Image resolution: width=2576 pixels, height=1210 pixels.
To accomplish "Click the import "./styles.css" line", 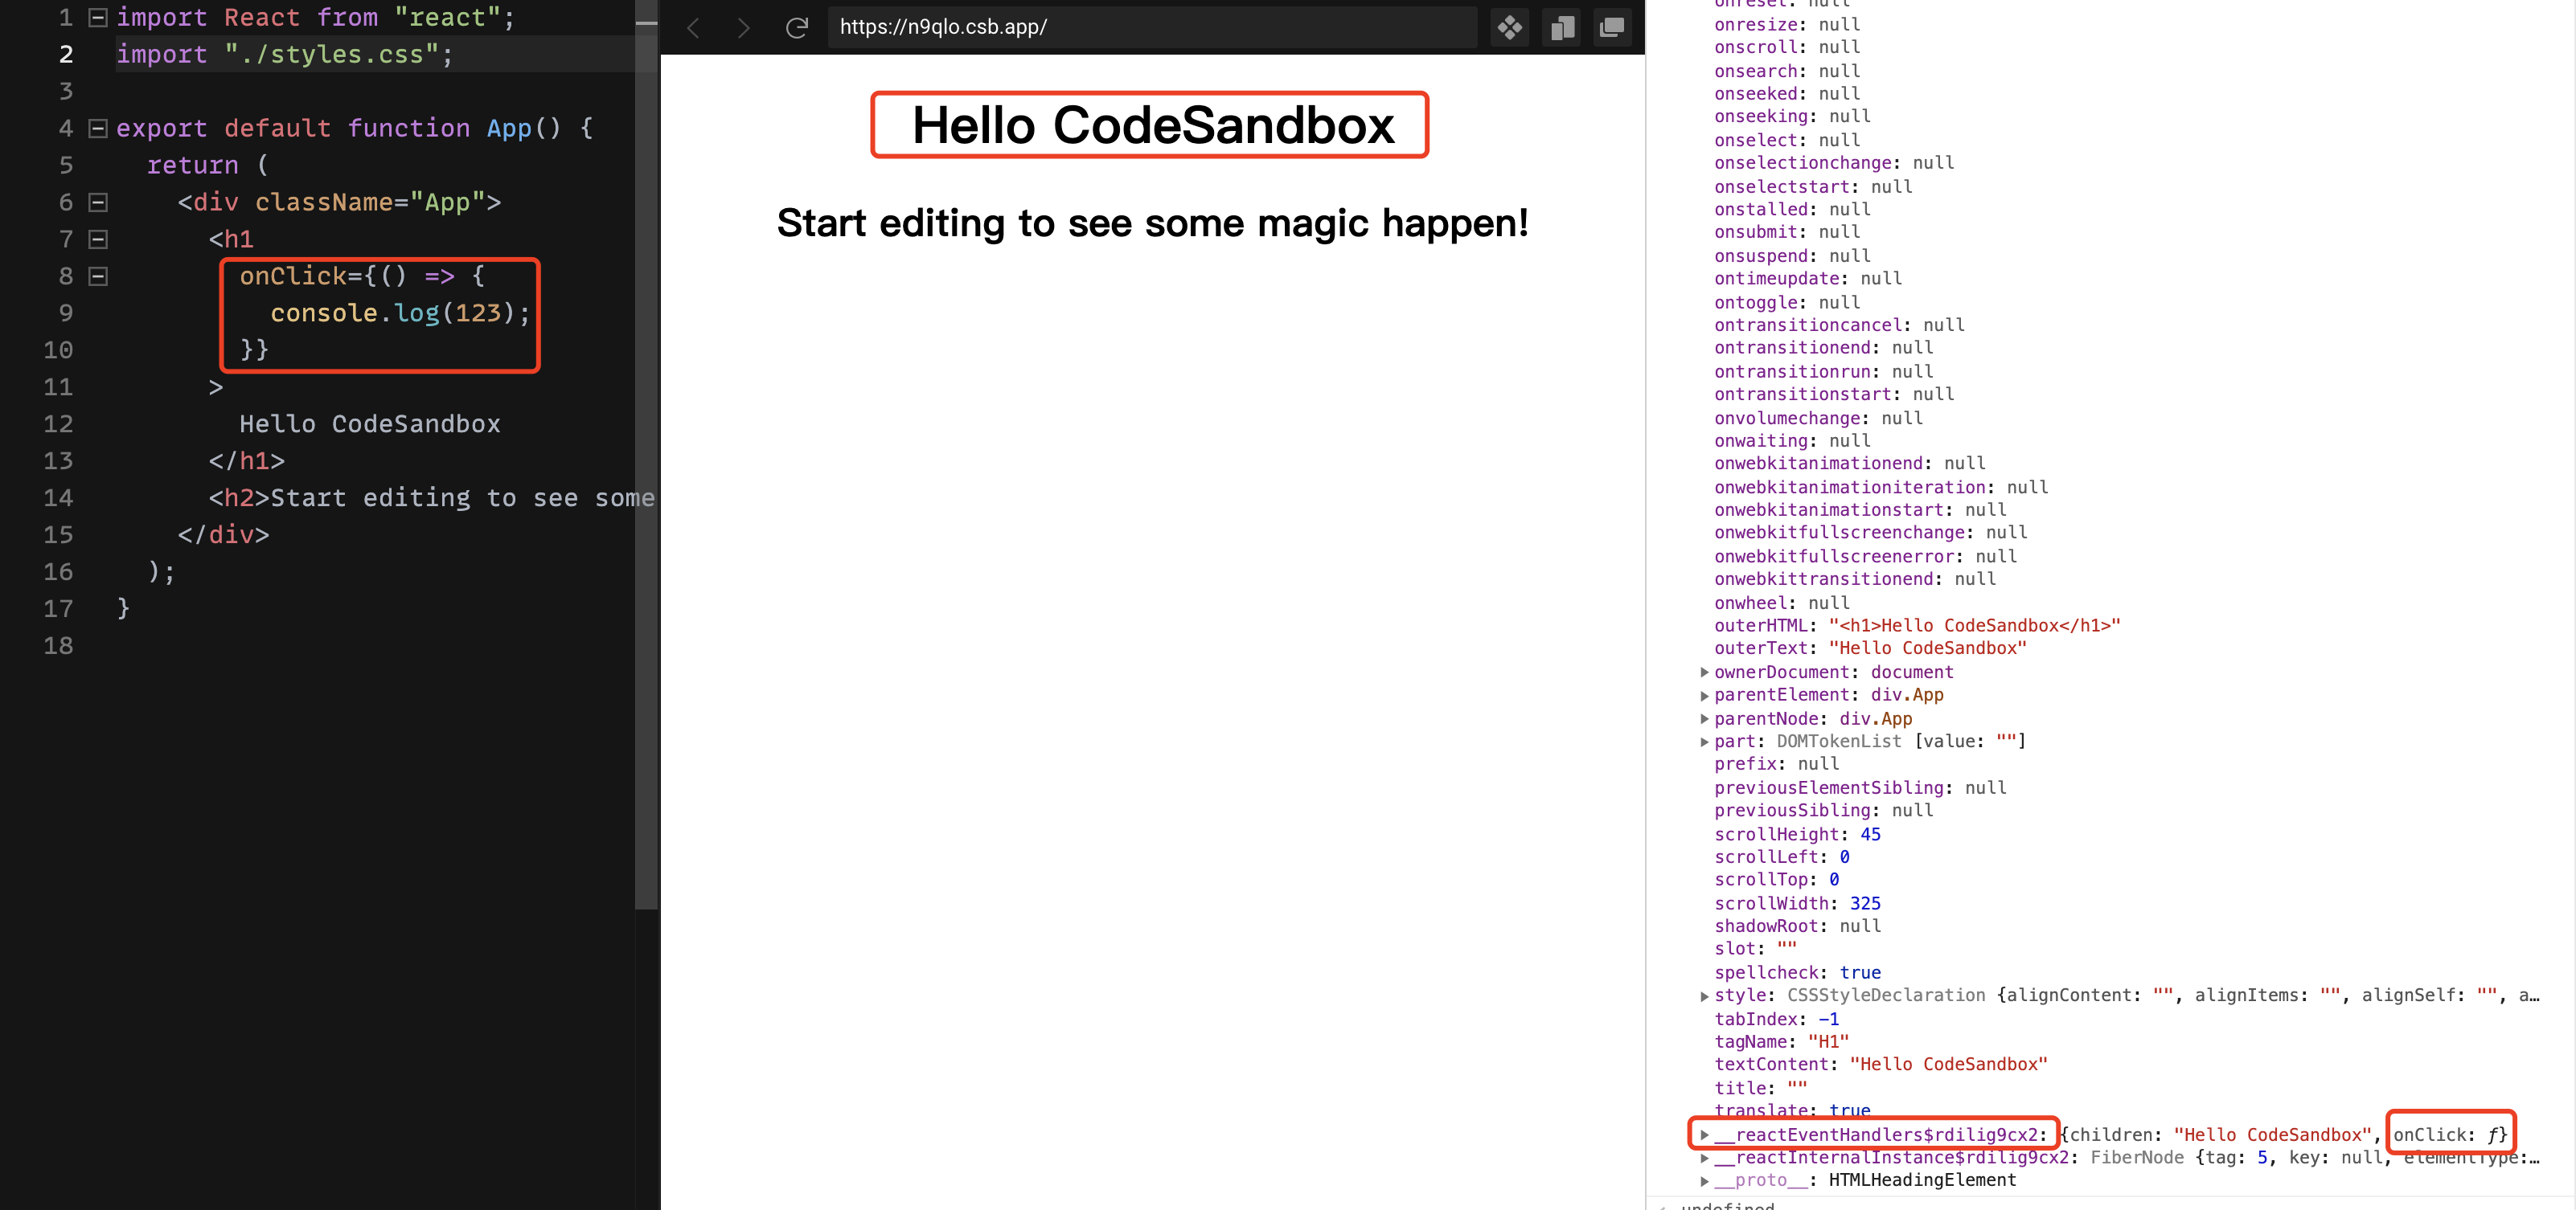I will [284, 55].
